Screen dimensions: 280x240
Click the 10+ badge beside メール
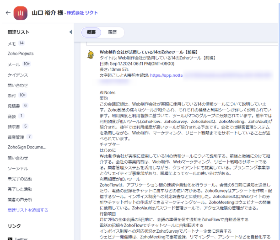pos(27,64)
